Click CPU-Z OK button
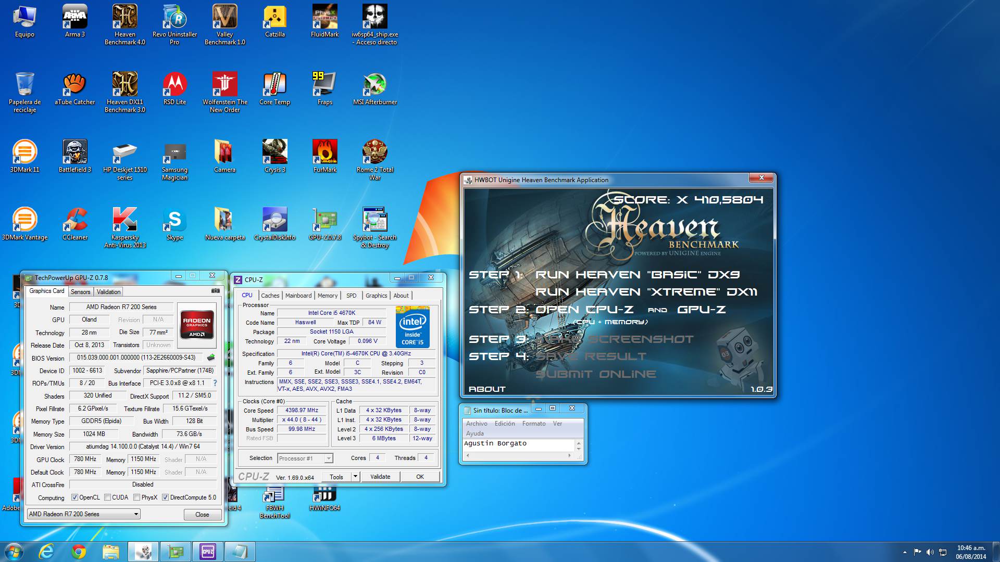Image resolution: width=1000 pixels, height=562 pixels. point(420,477)
